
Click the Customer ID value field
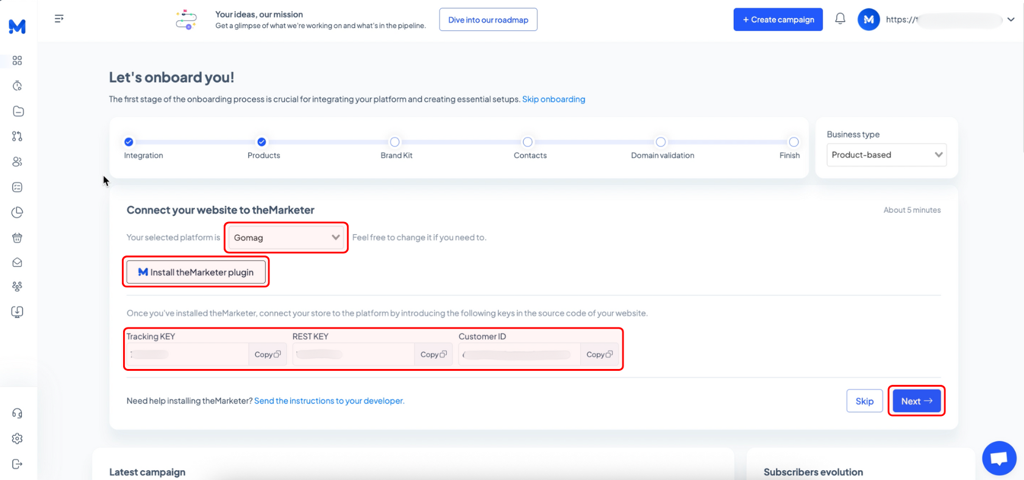[x=519, y=354]
